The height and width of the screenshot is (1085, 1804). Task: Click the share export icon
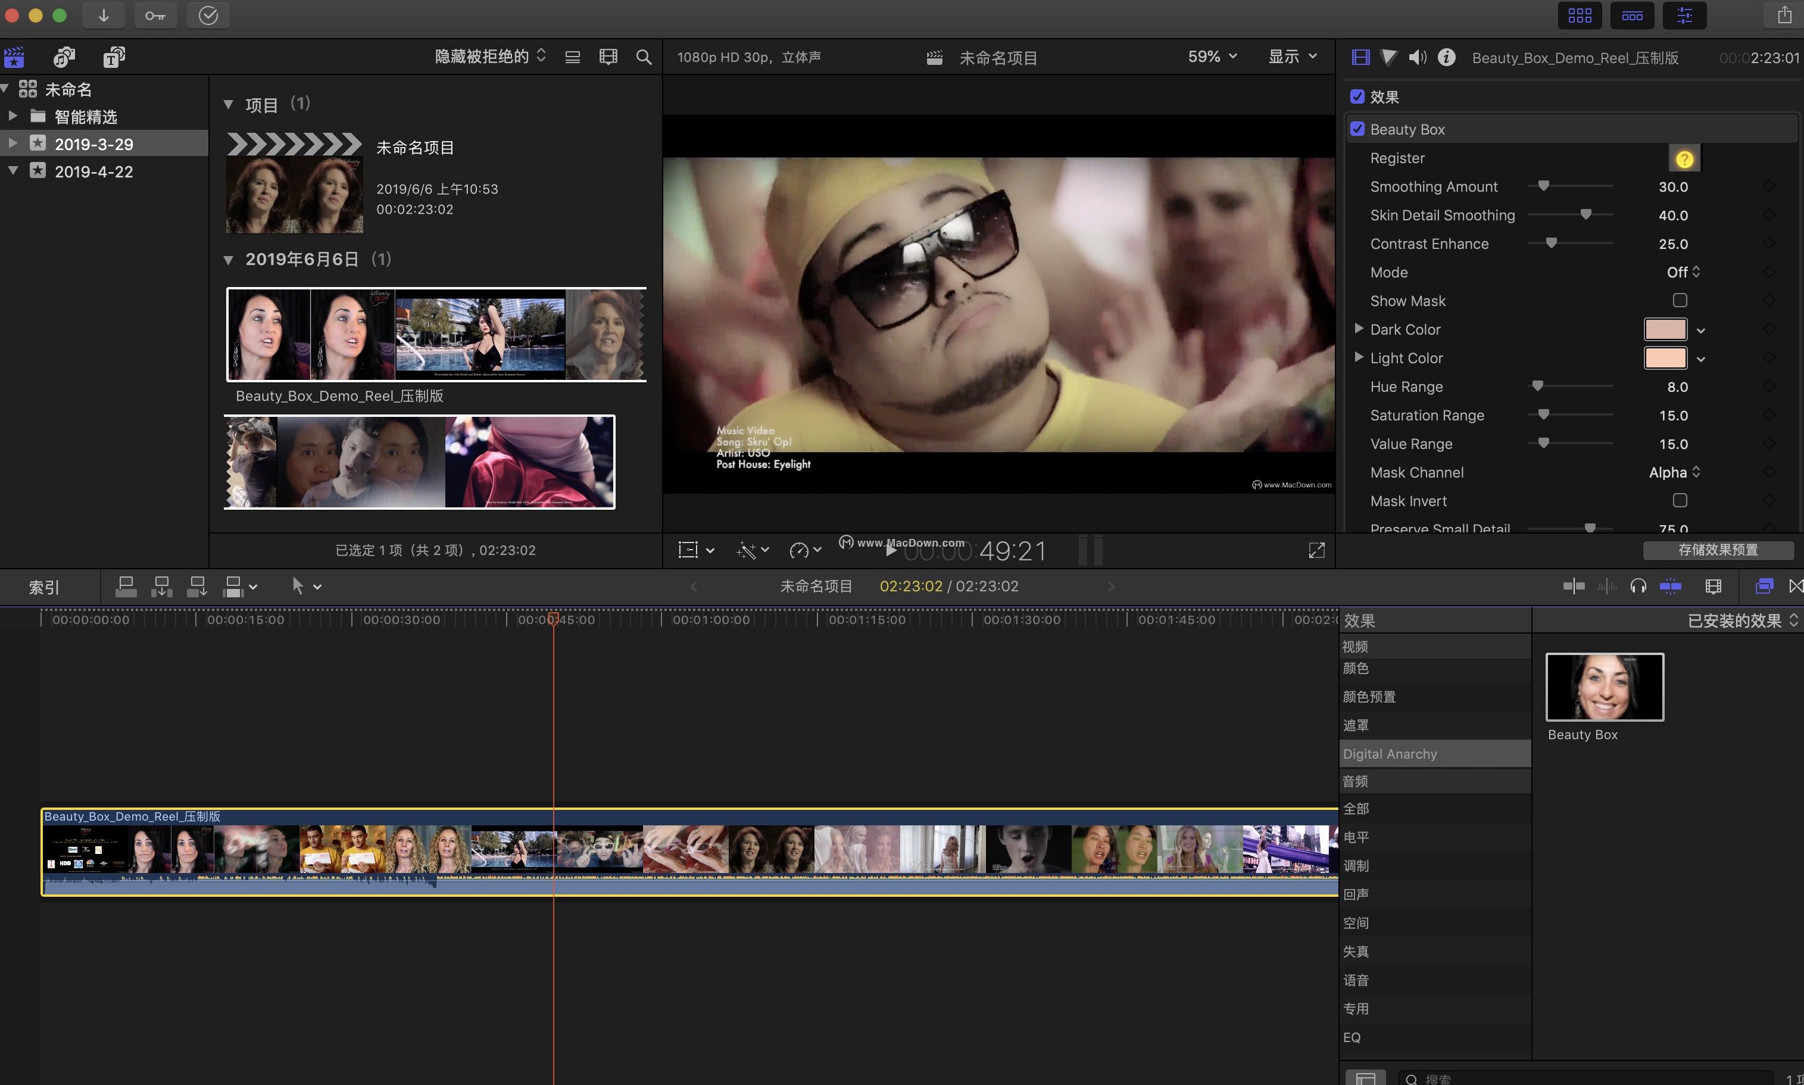pyautogui.click(x=1784, y=15)
